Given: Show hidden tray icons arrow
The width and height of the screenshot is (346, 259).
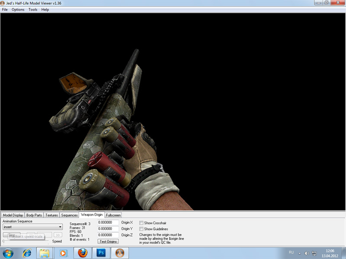Looking at the screenshot, I should (299, 253).
